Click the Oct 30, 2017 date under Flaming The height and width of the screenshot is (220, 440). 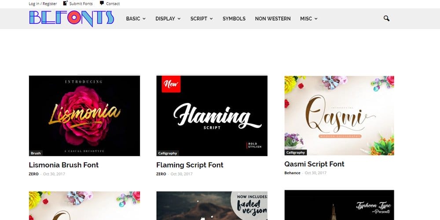coord(181,174)
